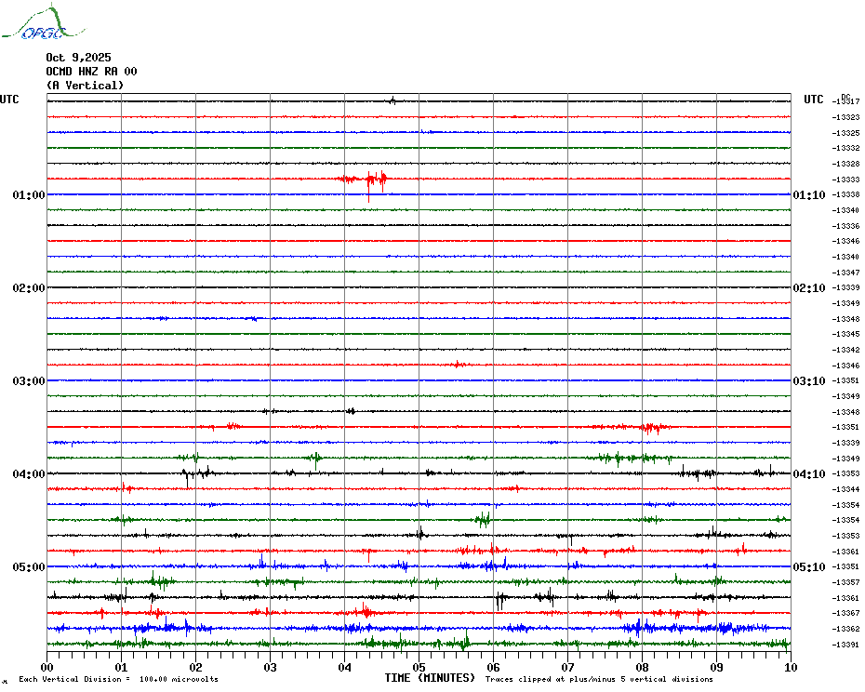Click the "05:00" time label on left

(x=29, y=567)
